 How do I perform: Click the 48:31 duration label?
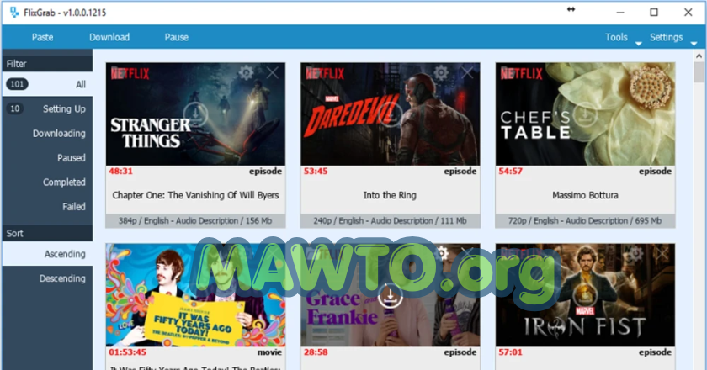[x=120, y=172]
